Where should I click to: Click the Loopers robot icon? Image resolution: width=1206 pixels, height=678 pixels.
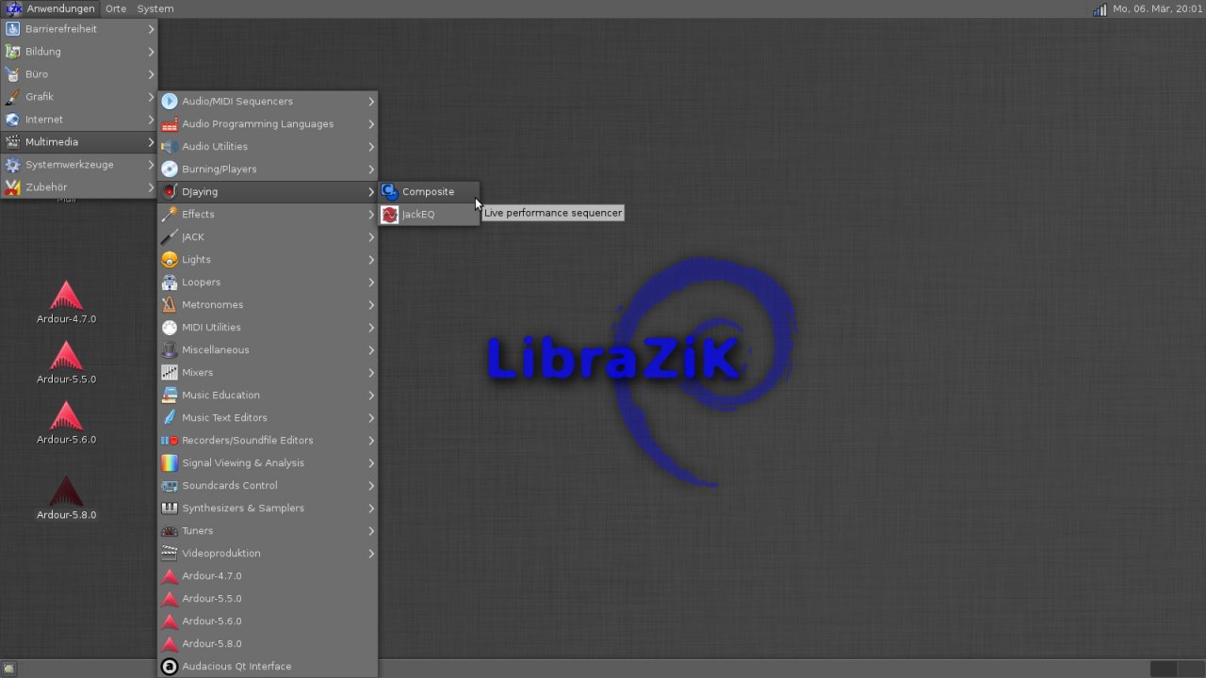[170, 282]
